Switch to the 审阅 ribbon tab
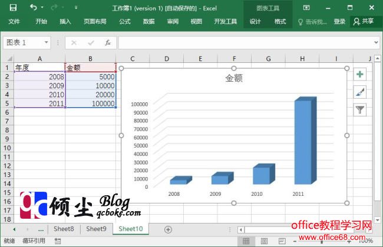 173,22
